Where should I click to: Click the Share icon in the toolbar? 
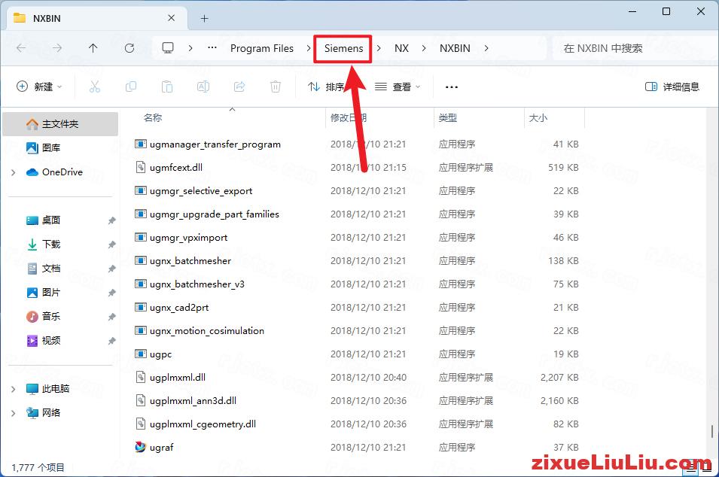click(x=239, y=87)
